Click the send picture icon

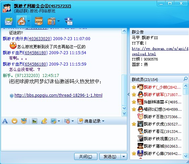(34, 121)
